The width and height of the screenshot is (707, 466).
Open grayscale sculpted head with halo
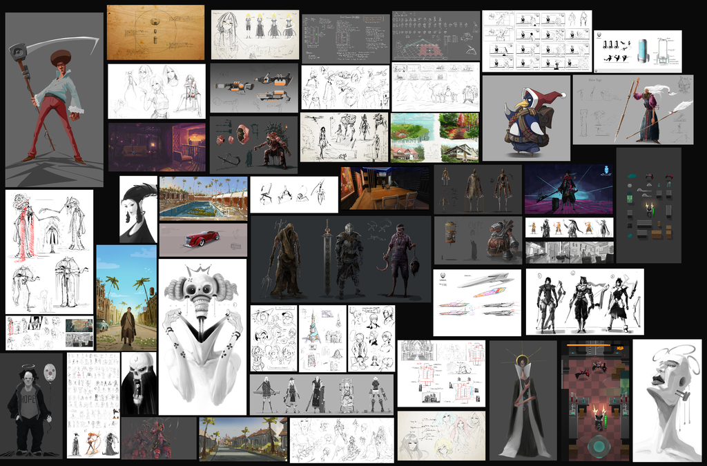tap(668, 400)
